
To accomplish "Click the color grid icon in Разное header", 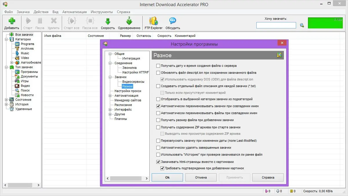I will click(279, 55).
